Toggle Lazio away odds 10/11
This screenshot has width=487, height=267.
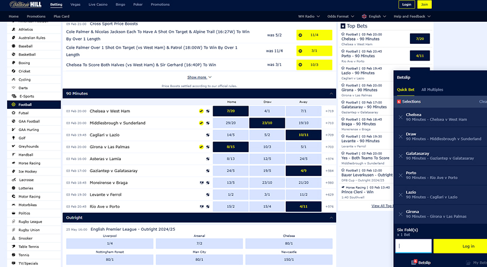[304, 135]
